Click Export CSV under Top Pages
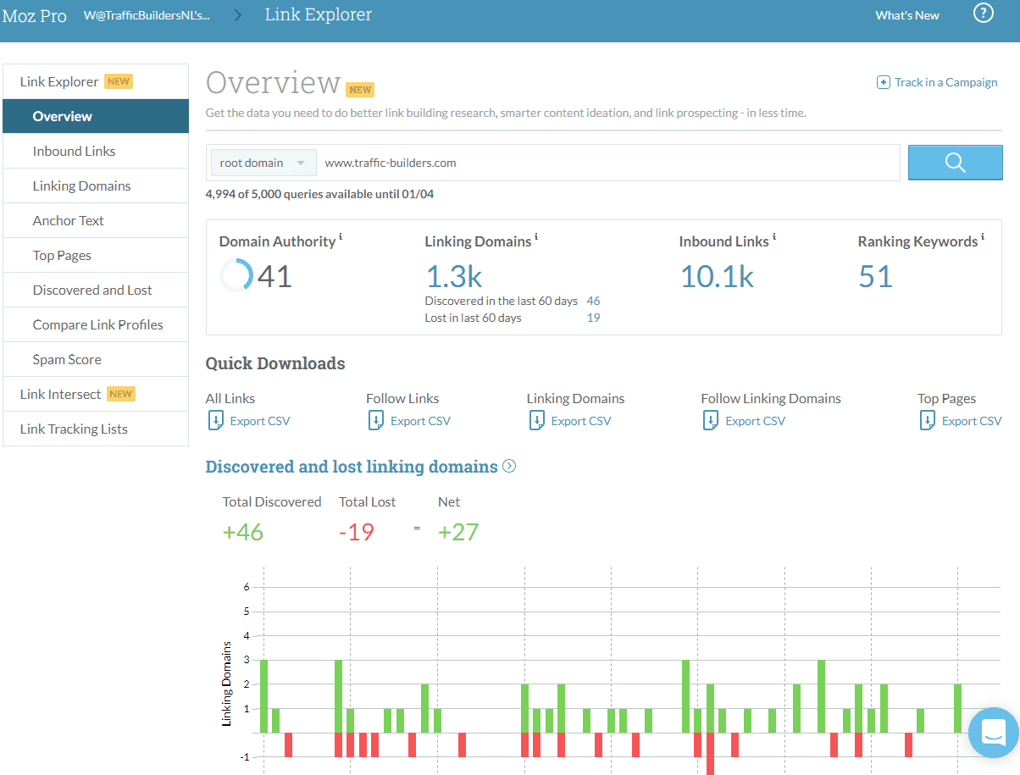The width and height of the screenshot is (1020, 775). pyautogui.click(x=972, y=421)
